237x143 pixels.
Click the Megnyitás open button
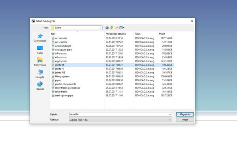[185, 115]
